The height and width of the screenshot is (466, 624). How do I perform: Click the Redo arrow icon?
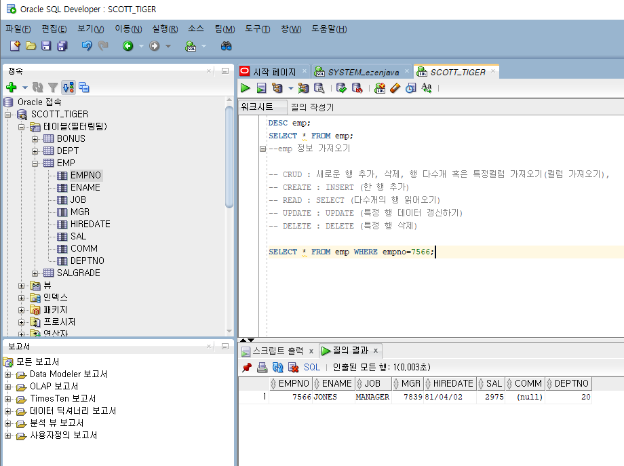pos(103,45)
